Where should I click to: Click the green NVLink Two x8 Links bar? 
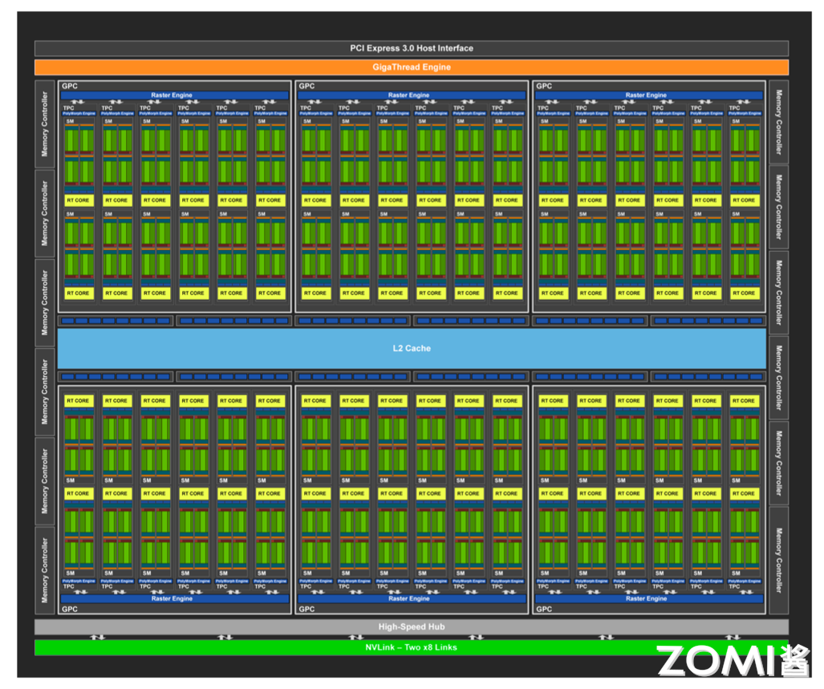pos(411,646)
